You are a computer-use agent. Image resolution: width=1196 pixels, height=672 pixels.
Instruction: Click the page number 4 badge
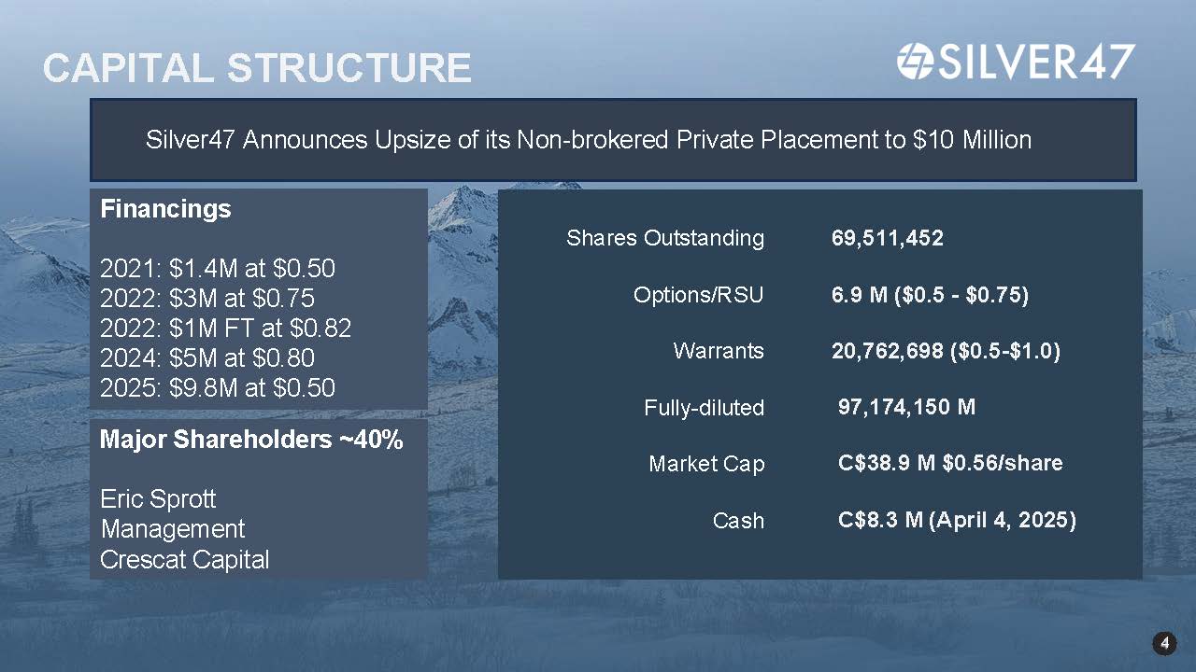pyautogui.click(x=1163, y=643)
